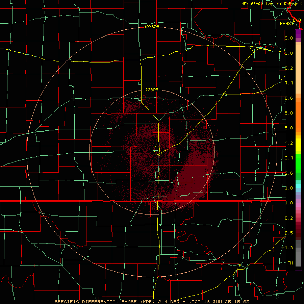Click the bottom caption KDP 2.4 DEG KICT

pos(152,302)
